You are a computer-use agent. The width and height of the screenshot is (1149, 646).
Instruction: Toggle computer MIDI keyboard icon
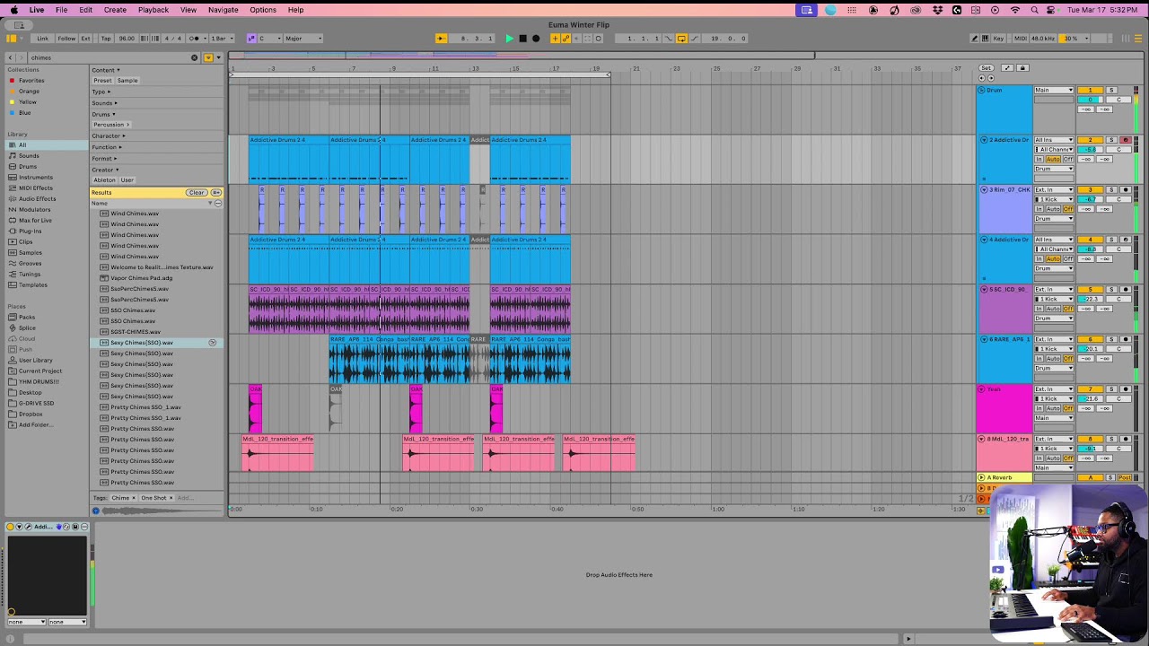[985, 39]
